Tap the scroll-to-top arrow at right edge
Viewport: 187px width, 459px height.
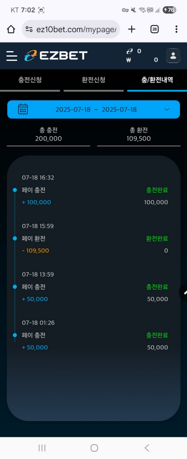(x=184, y=292)
